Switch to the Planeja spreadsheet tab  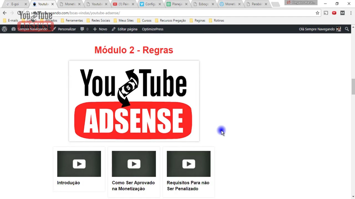coord(177,4)
